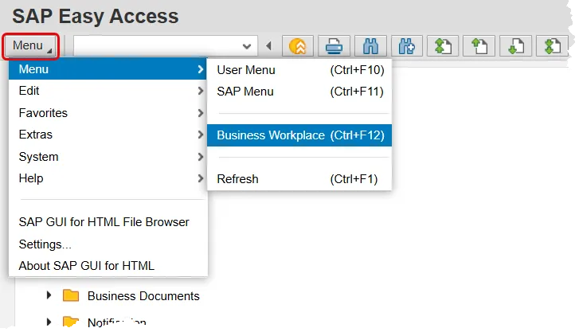The image size is (579, 332).
Task: Go to First Page icon
Action: 442,46
